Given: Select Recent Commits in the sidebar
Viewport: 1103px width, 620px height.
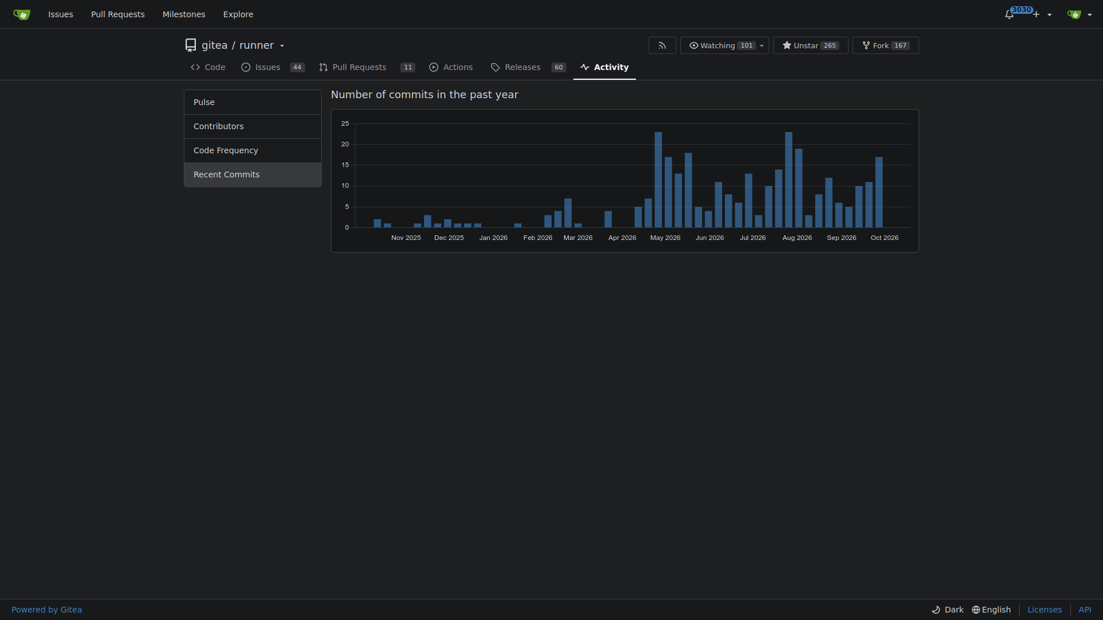Looking at the screenshot, I should click(x=253, y=175).
